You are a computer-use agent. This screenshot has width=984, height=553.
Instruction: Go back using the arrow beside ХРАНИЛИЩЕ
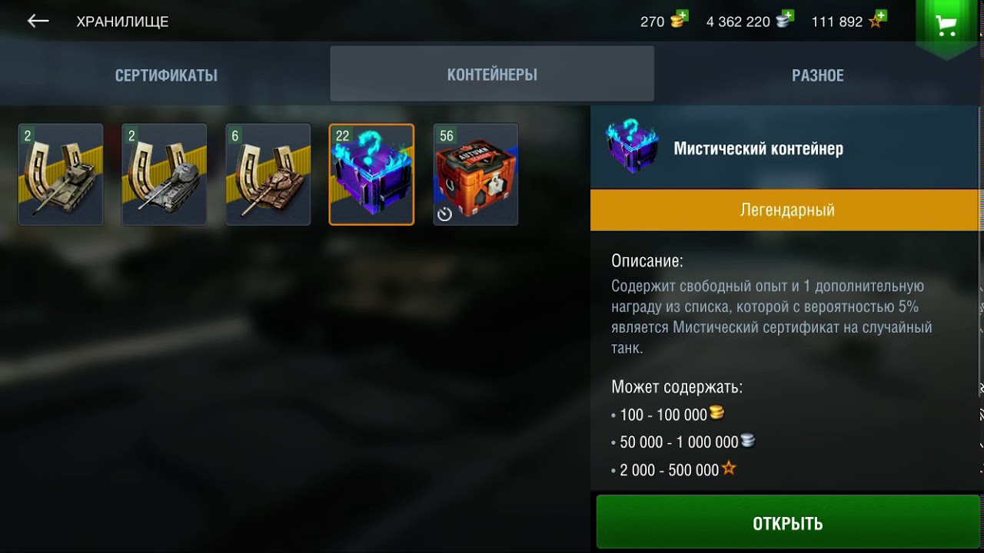(x=38, y=22)
